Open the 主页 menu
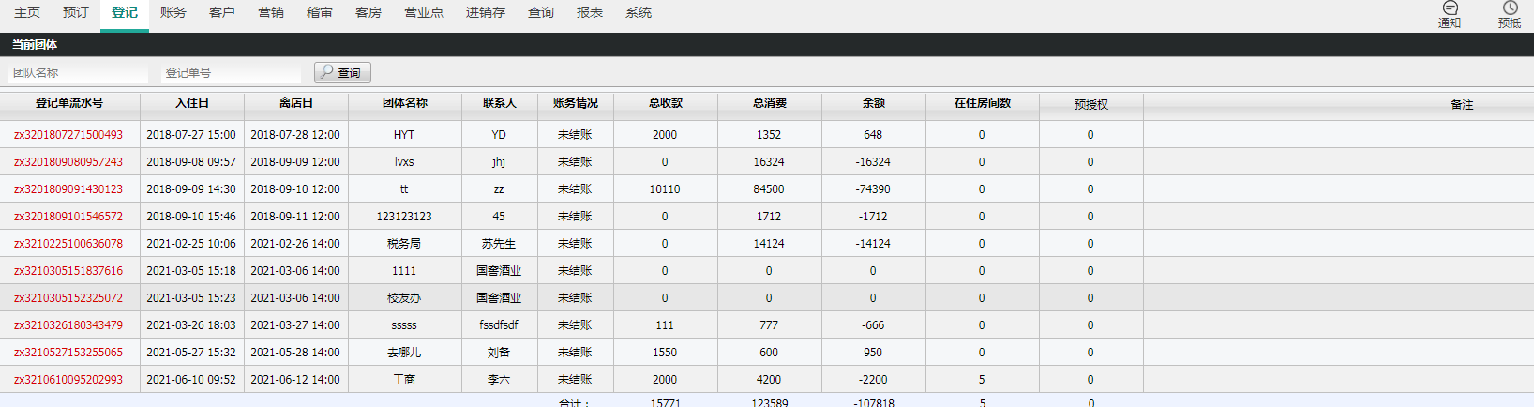The image size is (1534, 407). [x=27, y=12]
